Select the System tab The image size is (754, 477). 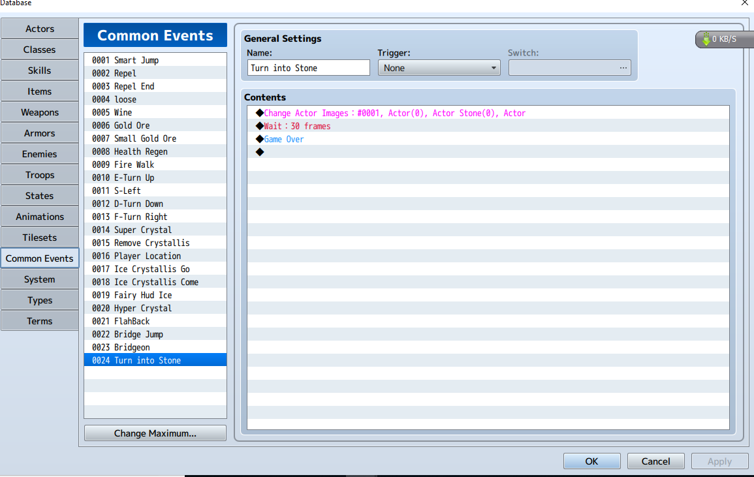[40, 279]
